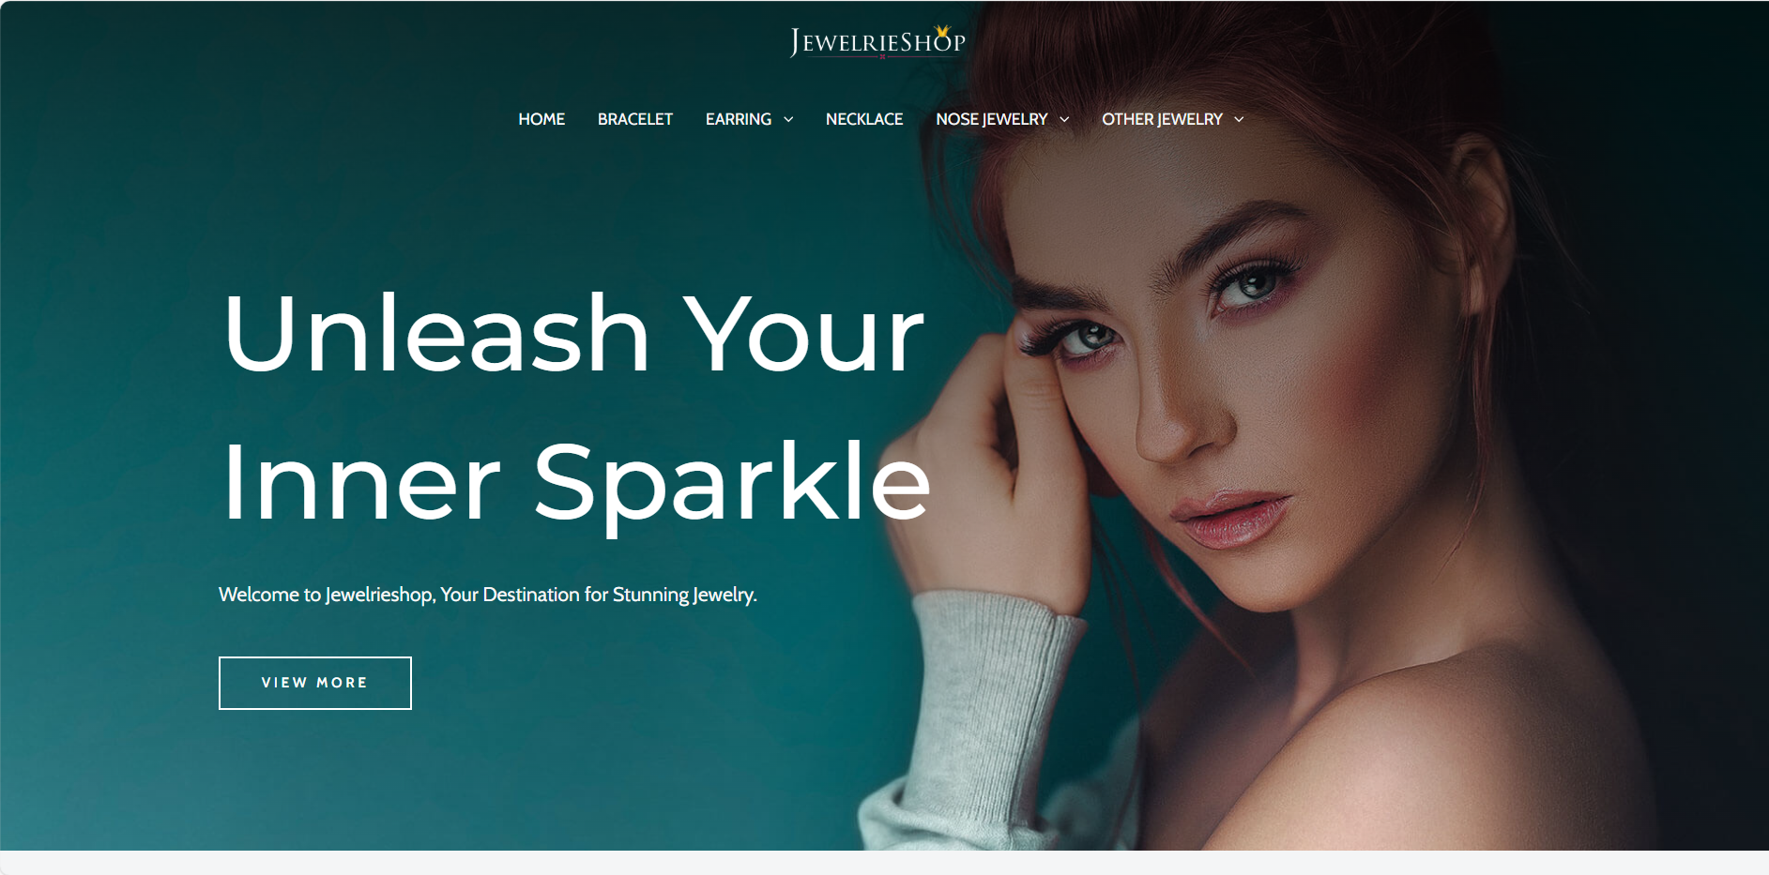Click the 'Unleash Your' headline line

(573, 333)
